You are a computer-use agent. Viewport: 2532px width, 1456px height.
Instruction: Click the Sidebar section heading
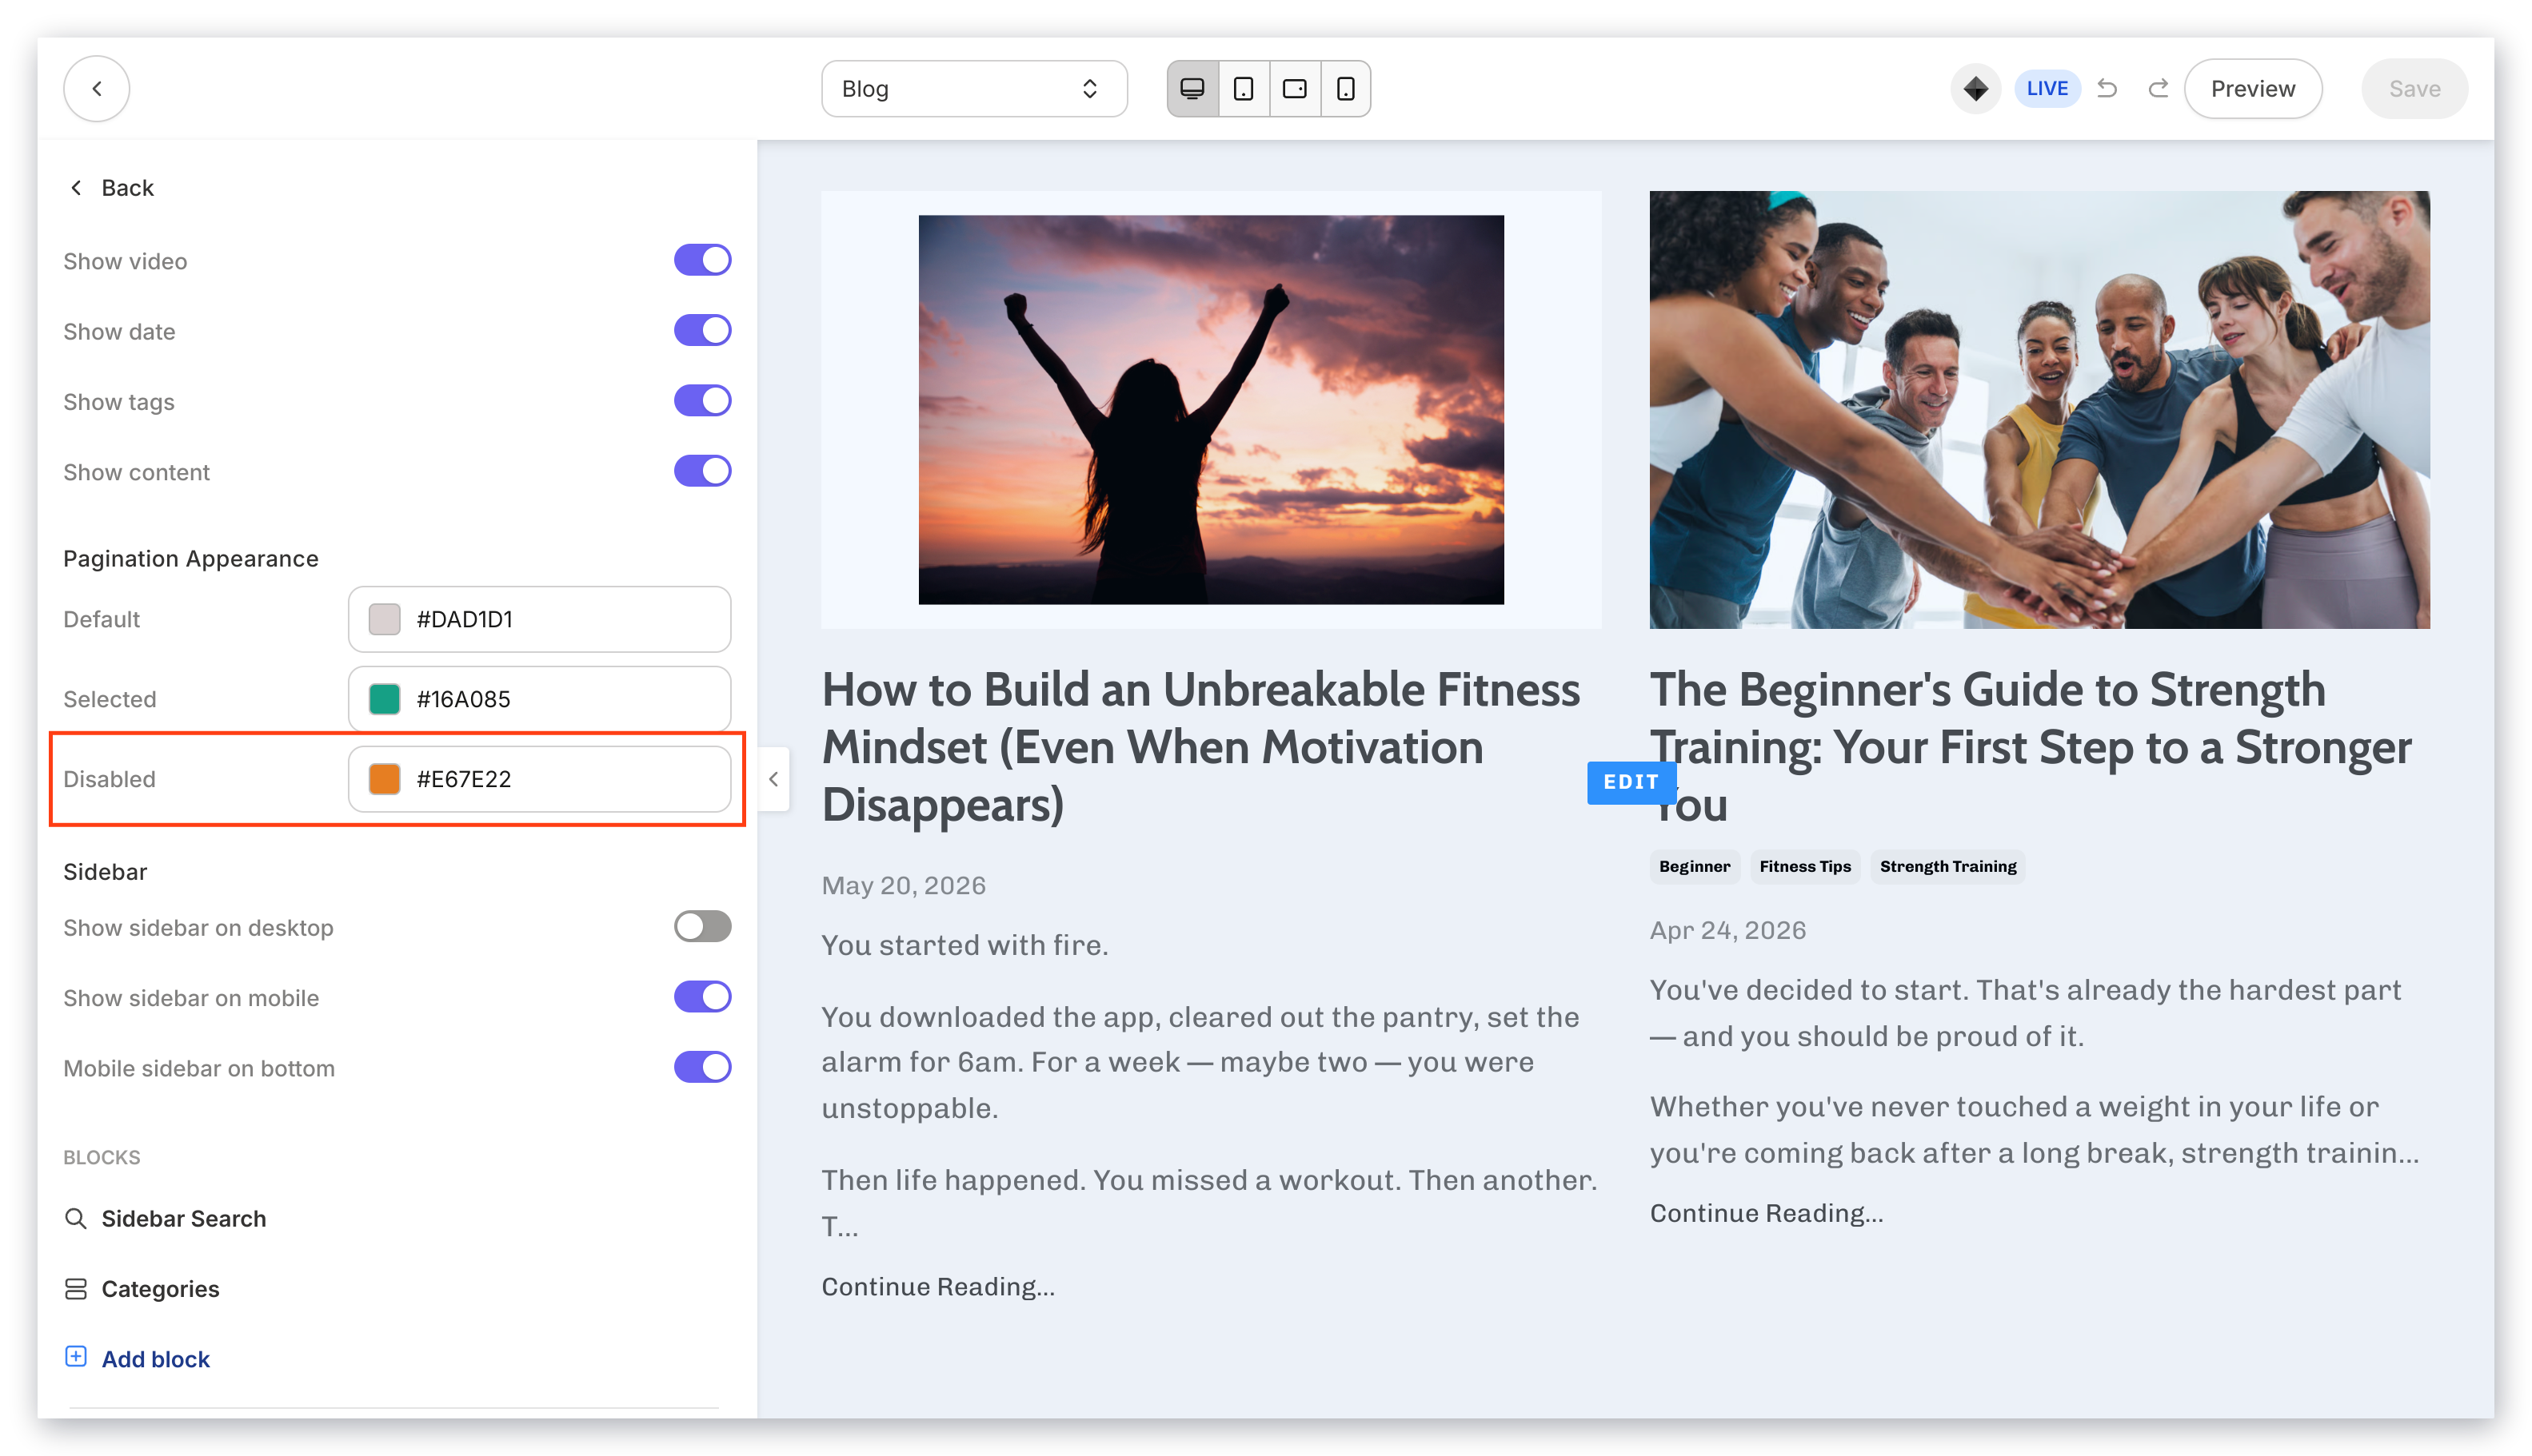tap(105, 872)
